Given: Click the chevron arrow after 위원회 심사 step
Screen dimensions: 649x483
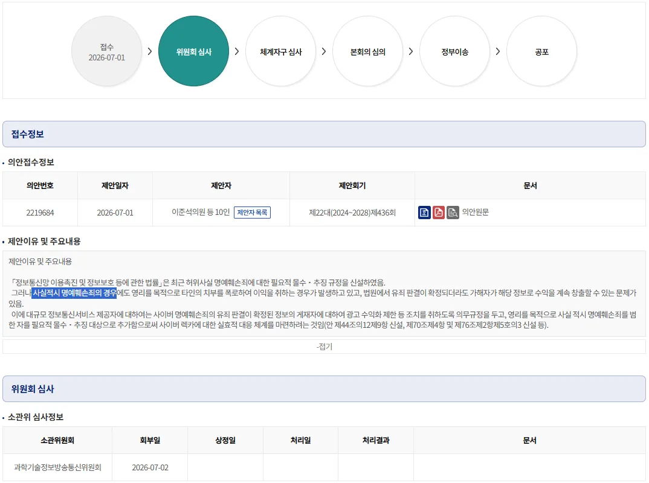Looking at the screenshot, I should (237, 51).
